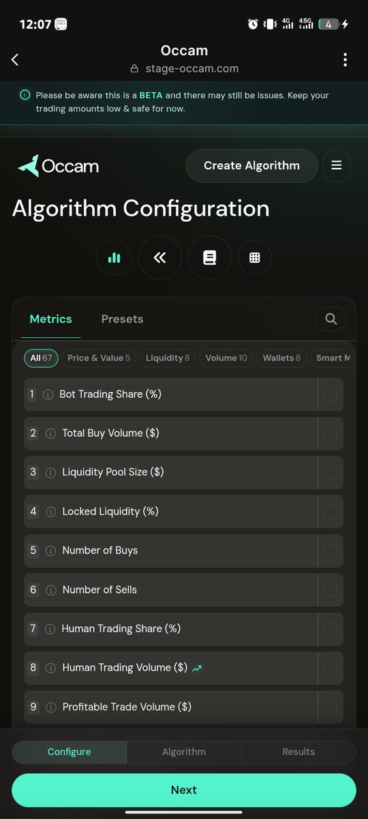Open the hamburger menu beside Create Algorithm
The image size is (368, 819).
point(336,166)
